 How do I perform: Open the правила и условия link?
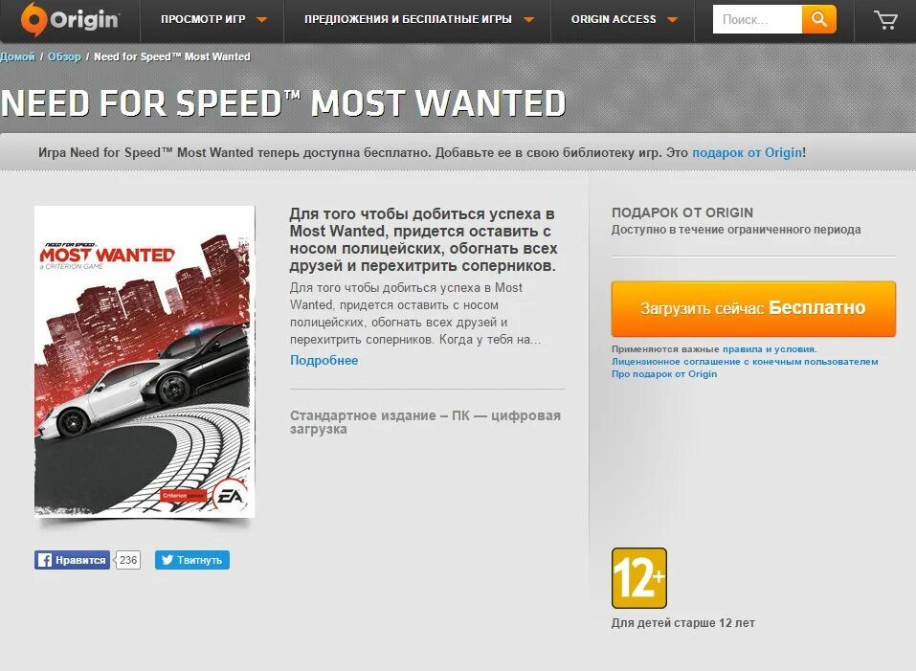point(770,349)
